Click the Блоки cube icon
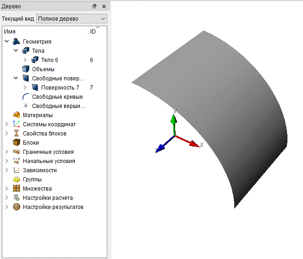The image size is (303, 259). 17,142
